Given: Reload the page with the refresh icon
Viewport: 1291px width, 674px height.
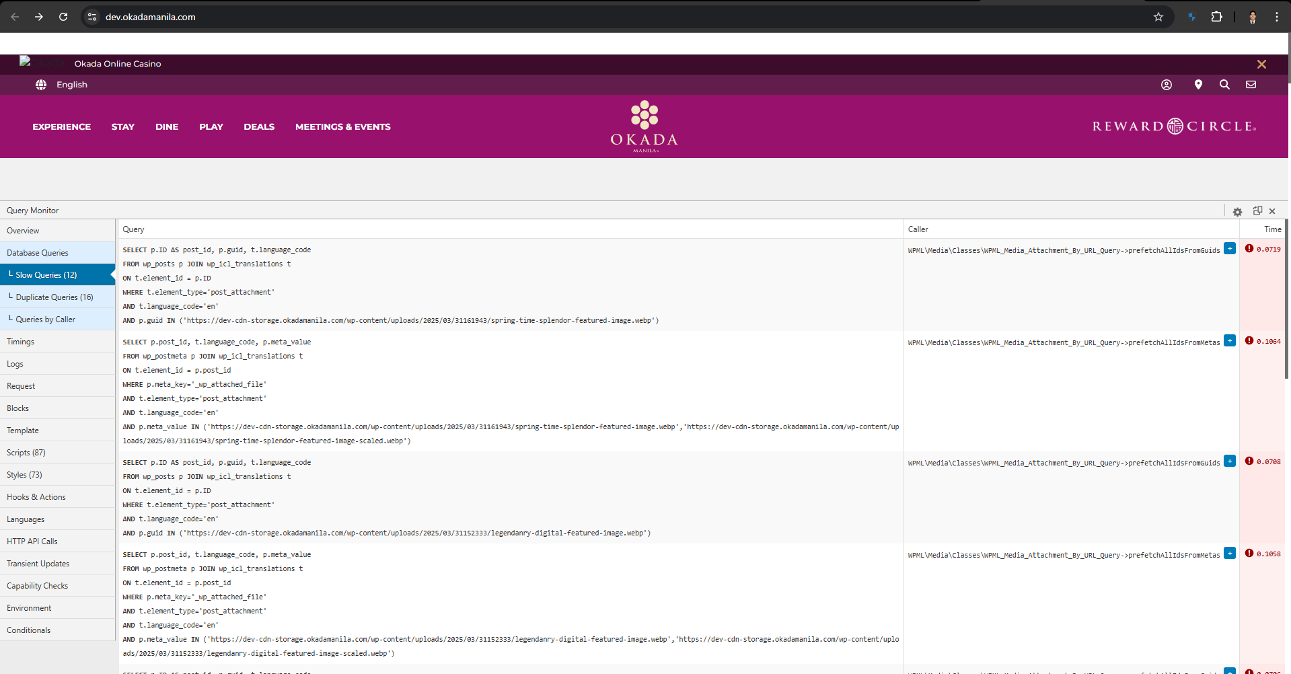Looking at the screenshot, I should coord(63,17).
